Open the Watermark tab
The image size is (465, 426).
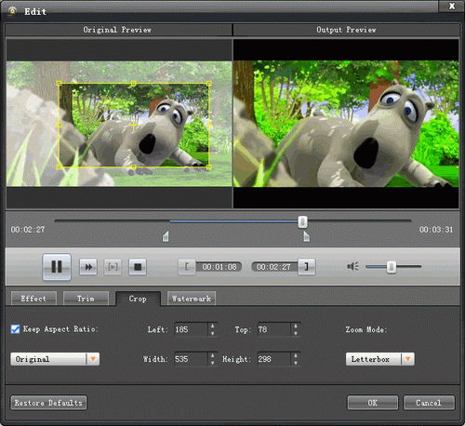192,299
